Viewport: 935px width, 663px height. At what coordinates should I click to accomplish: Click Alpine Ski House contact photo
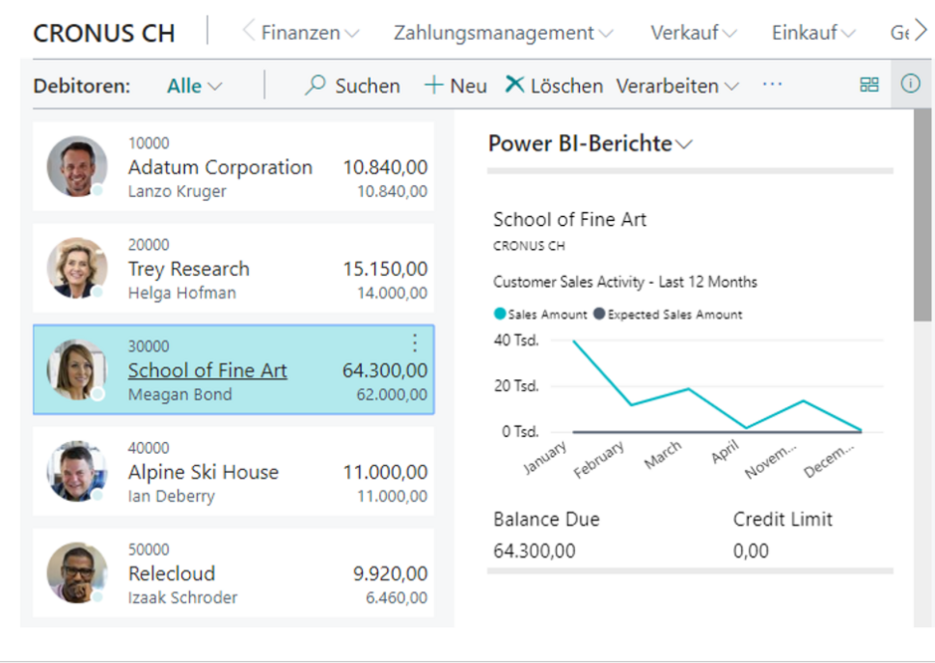(x=77, y=471)
